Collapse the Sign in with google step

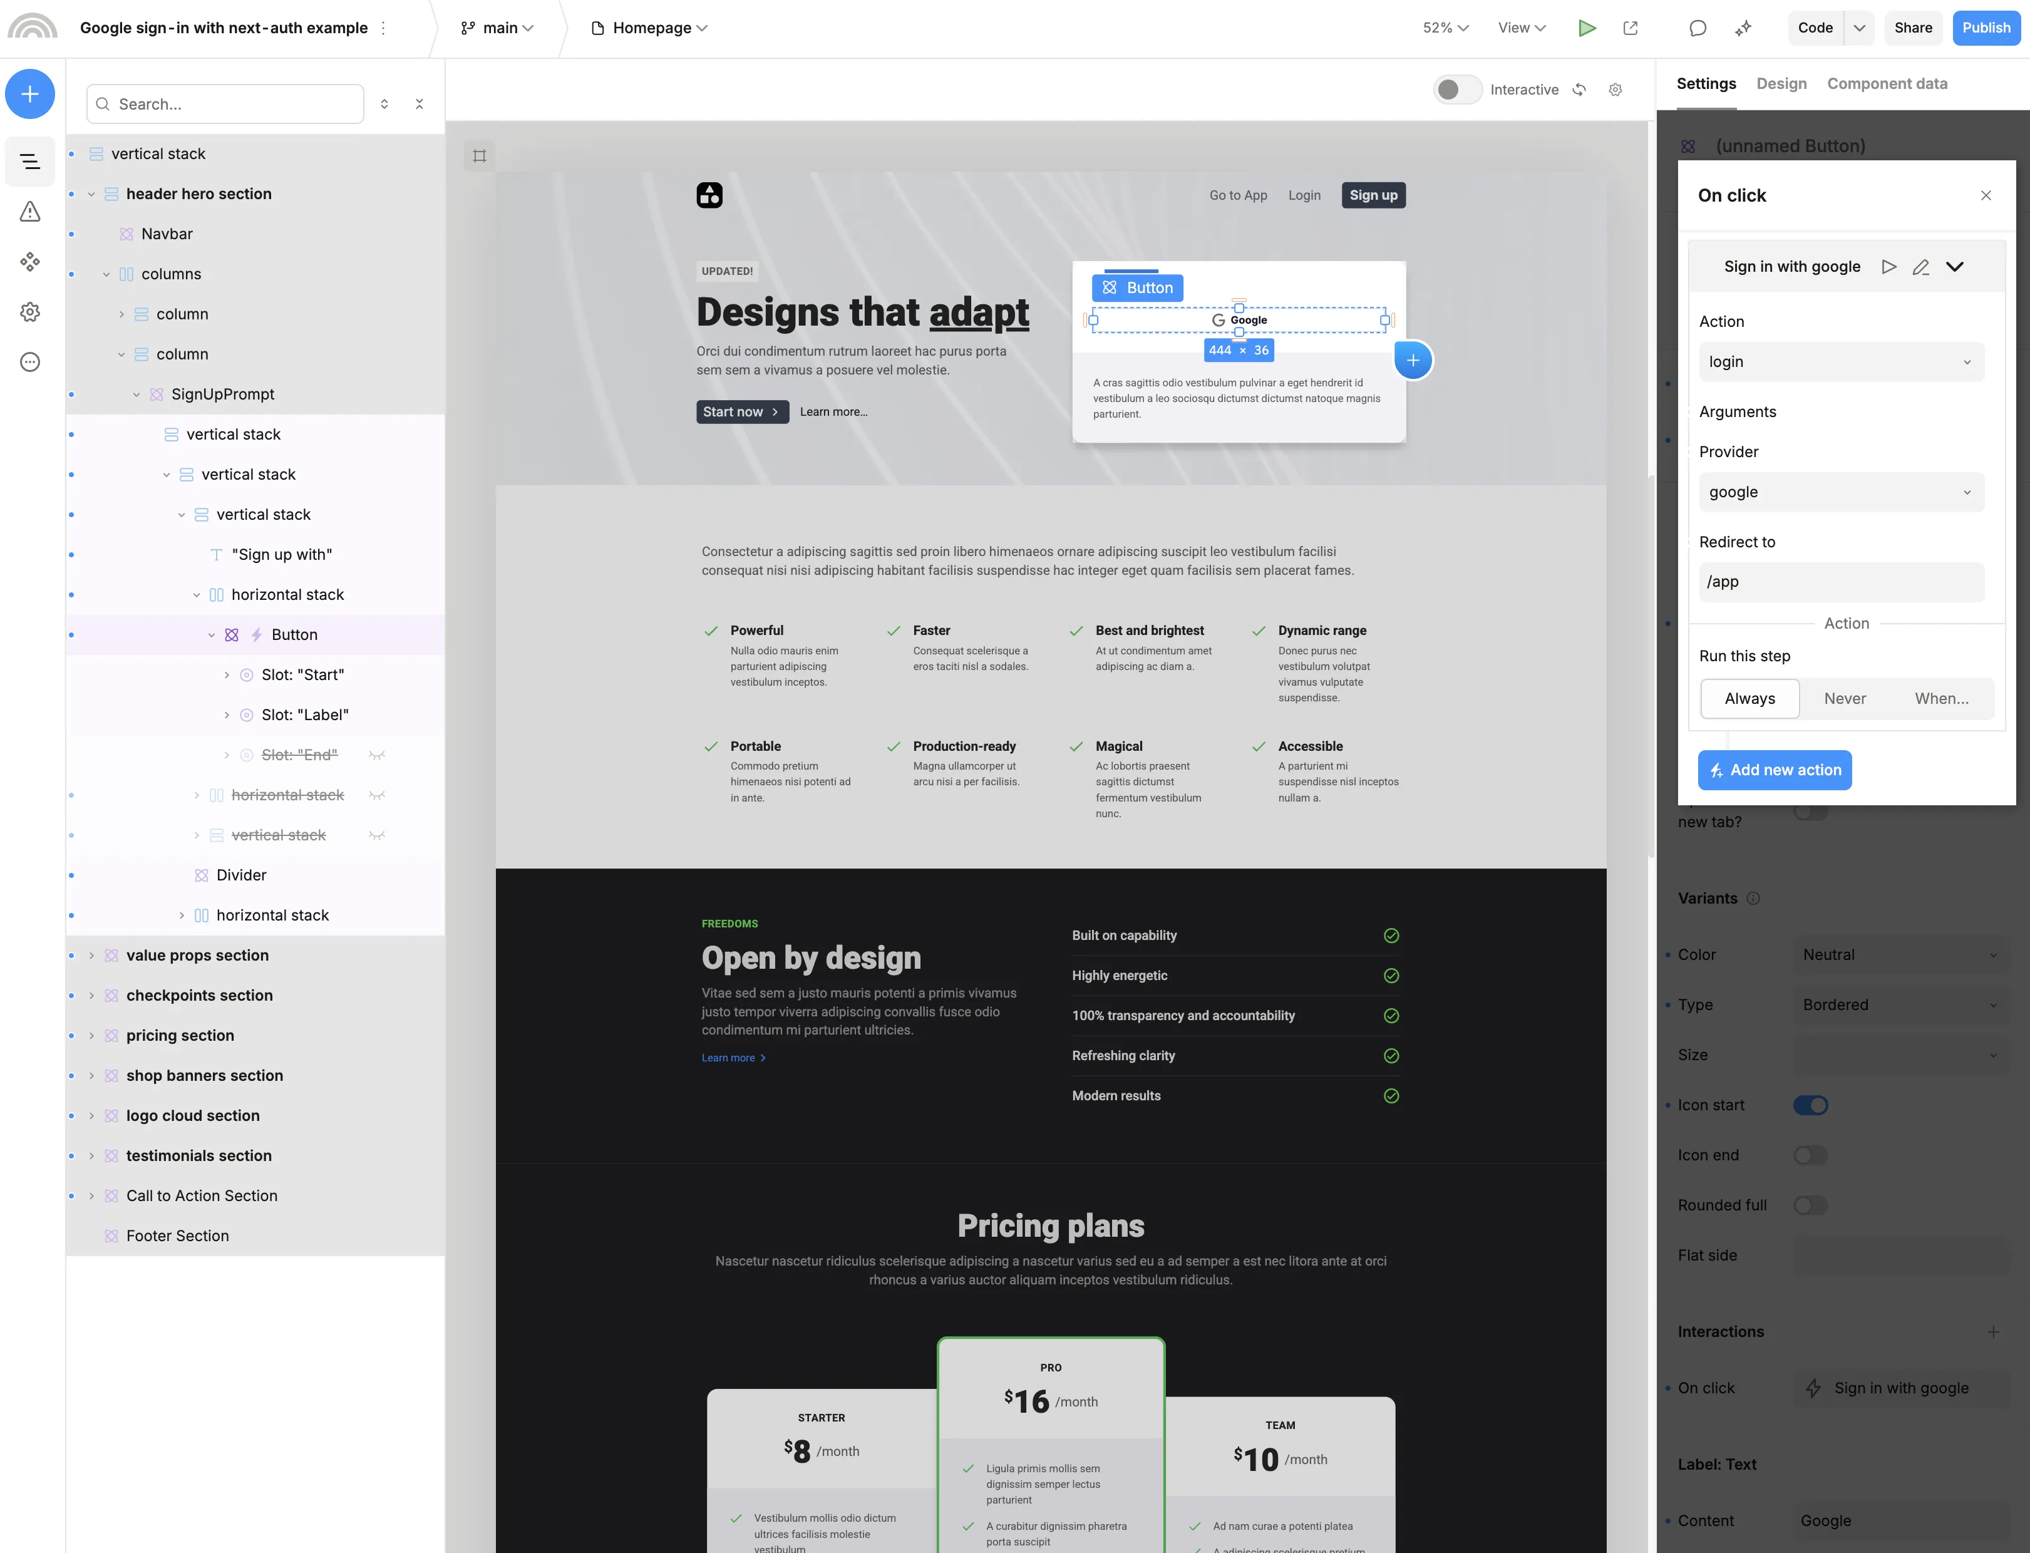1954,266
